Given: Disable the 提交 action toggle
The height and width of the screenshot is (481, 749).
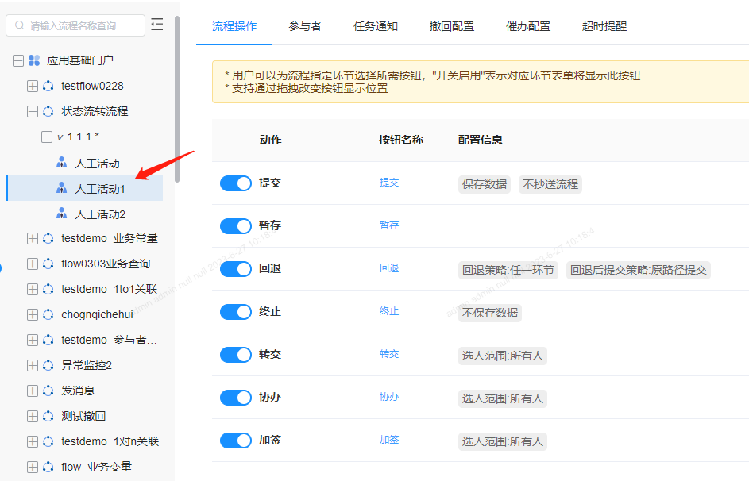Looking at the screenshot, I should click(x=235, y=183).
